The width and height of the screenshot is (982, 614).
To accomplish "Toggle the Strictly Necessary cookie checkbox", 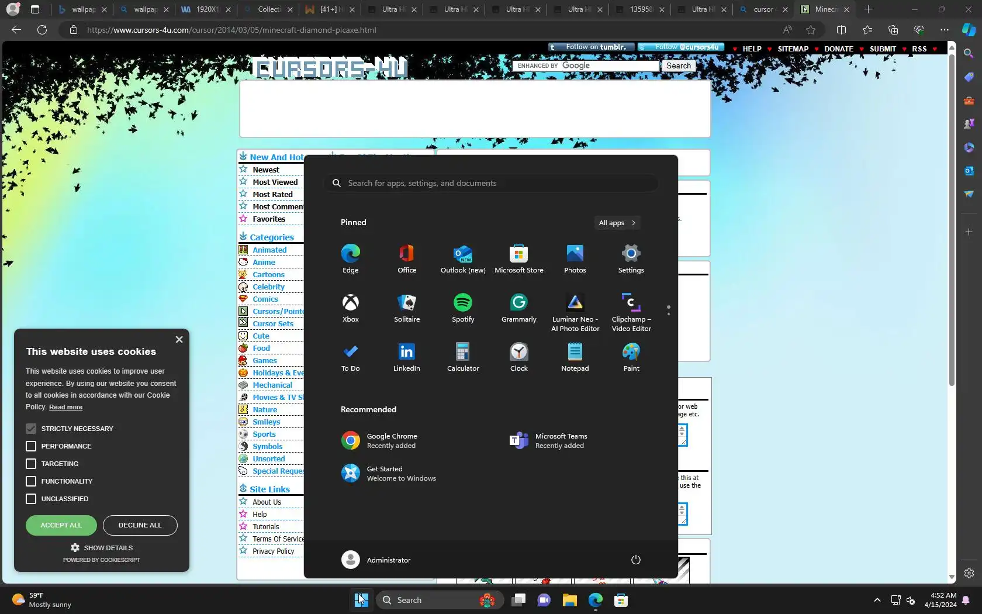I will coord(31,429).
